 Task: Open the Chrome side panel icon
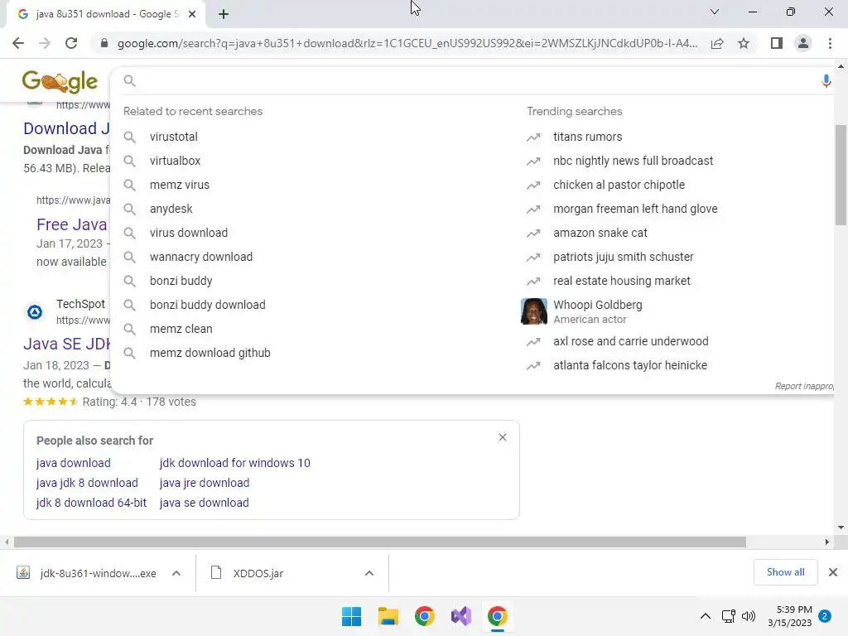tap(777, 43)
